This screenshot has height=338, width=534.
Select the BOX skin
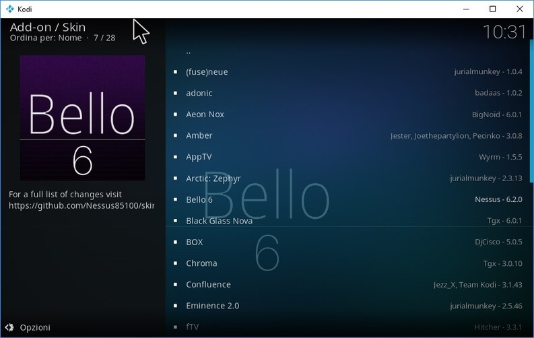click(347, 242)
